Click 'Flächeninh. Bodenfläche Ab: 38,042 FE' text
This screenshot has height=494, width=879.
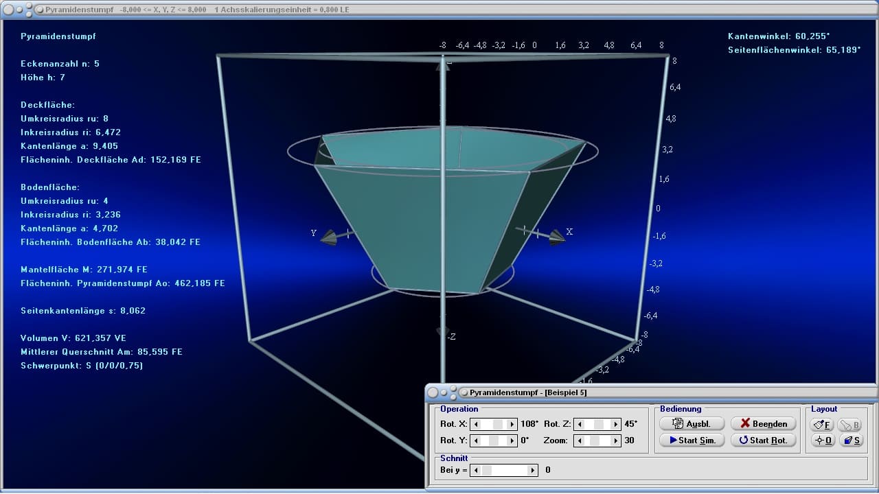(x=111, y=242)
